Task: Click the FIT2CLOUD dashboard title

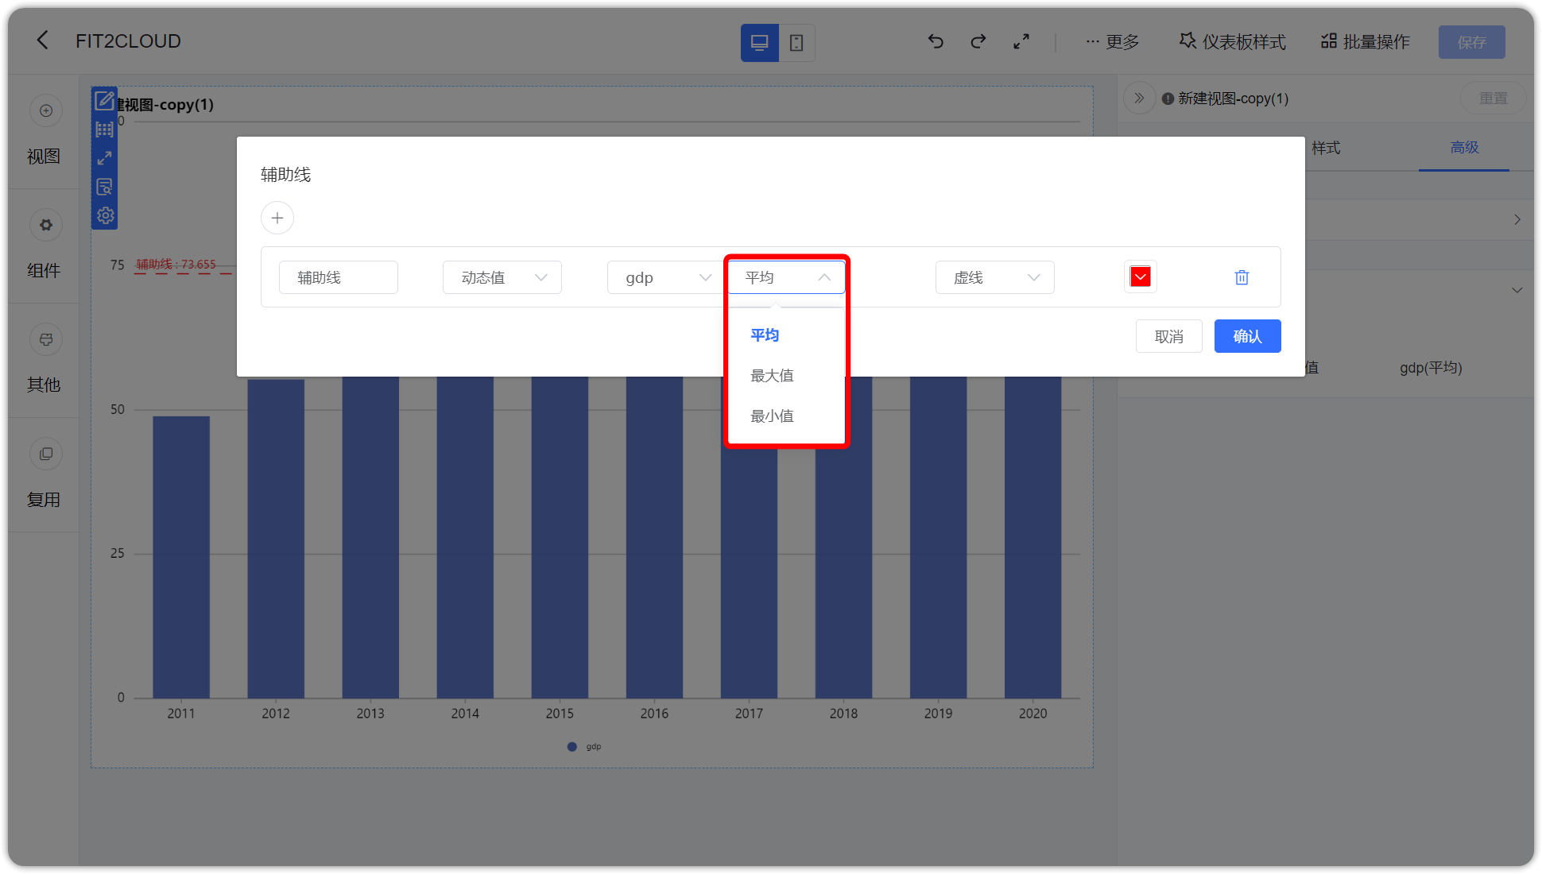Action: coord(128,41)
